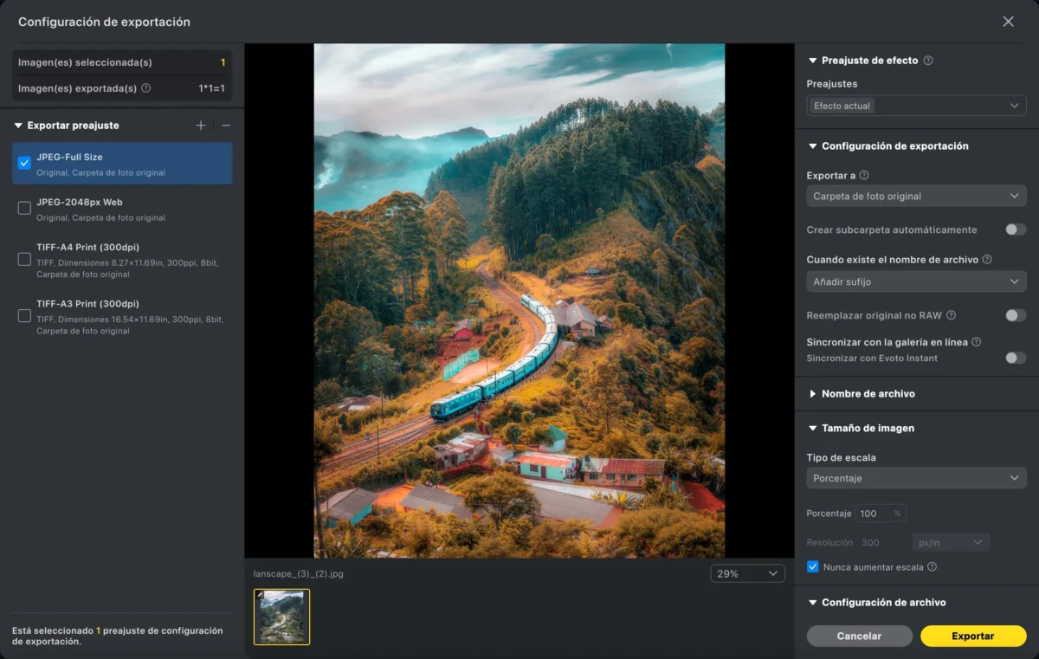Click info icon next to Preajuste de efecto
Viewport: 1039px width, 659px height.
click(928, 61)
